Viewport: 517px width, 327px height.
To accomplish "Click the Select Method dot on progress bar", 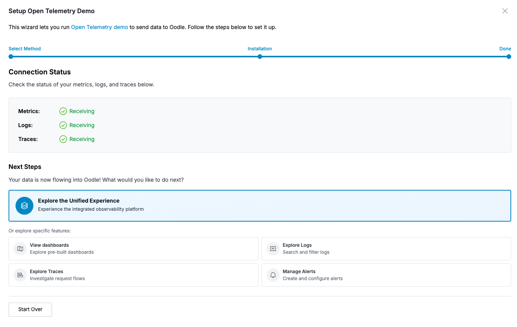I will tap(11, 57).
